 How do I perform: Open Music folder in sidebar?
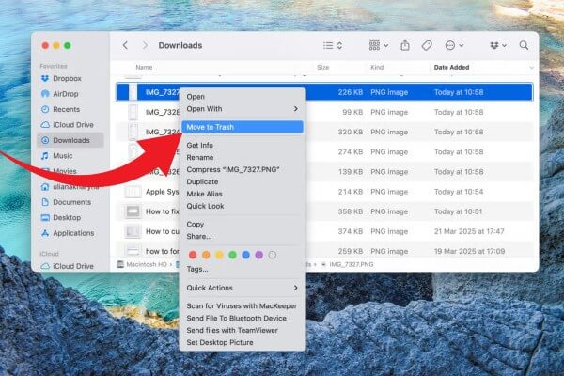[x=62, y=156]
